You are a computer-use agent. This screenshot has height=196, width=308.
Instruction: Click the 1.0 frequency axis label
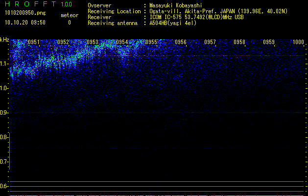(x=4, y=88)
